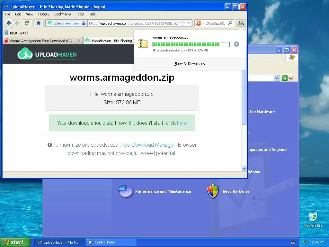This screenshot has width=329, height=247.
Task: Click the URL address field
Action: [133, 23]
